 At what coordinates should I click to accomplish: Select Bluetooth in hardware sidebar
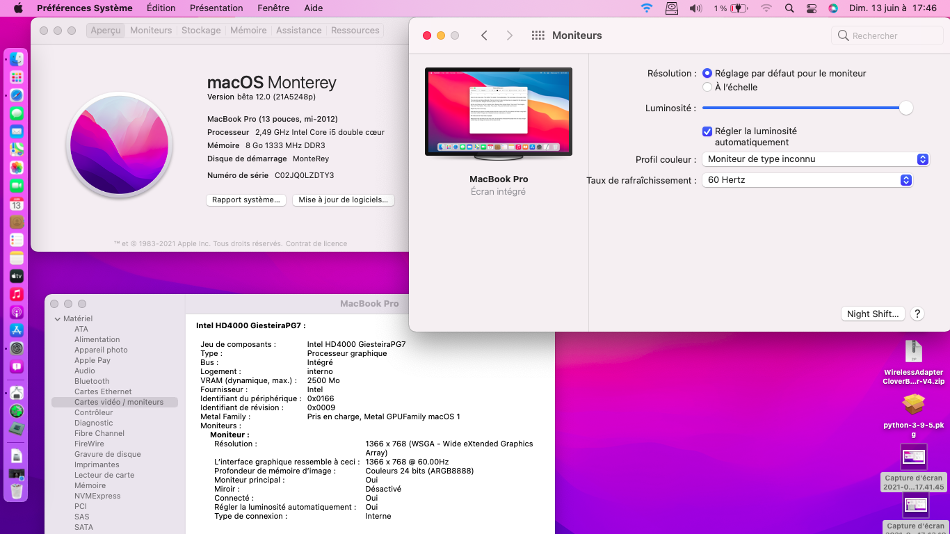tap(92, 381)
